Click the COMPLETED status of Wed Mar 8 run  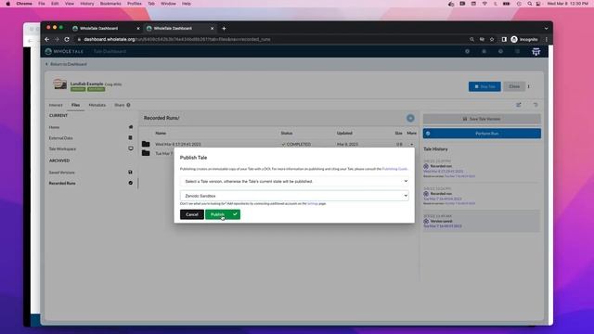pyautogui.click(x=296, y=145)
